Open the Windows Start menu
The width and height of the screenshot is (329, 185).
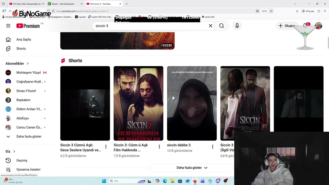tap(104, 181)
